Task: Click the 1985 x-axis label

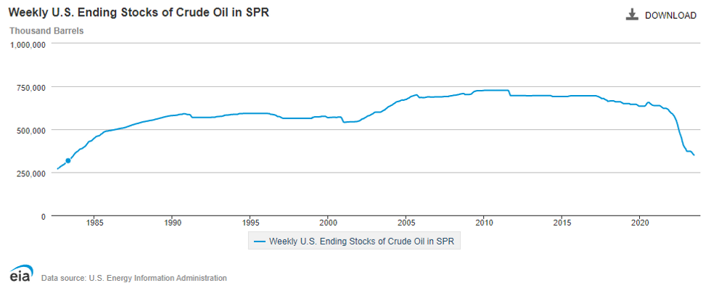Action: [x=94, y=223]
